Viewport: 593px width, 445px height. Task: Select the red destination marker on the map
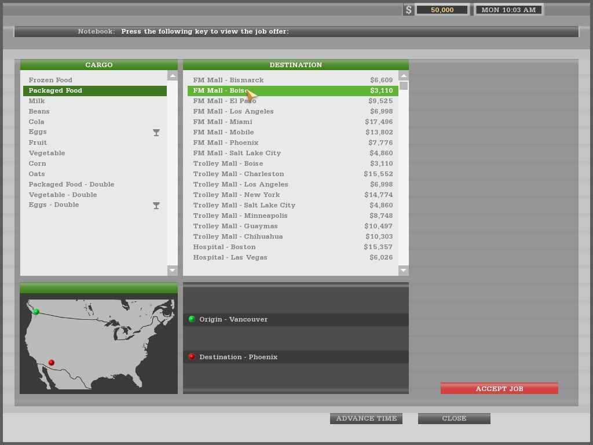tap(52, 361)
